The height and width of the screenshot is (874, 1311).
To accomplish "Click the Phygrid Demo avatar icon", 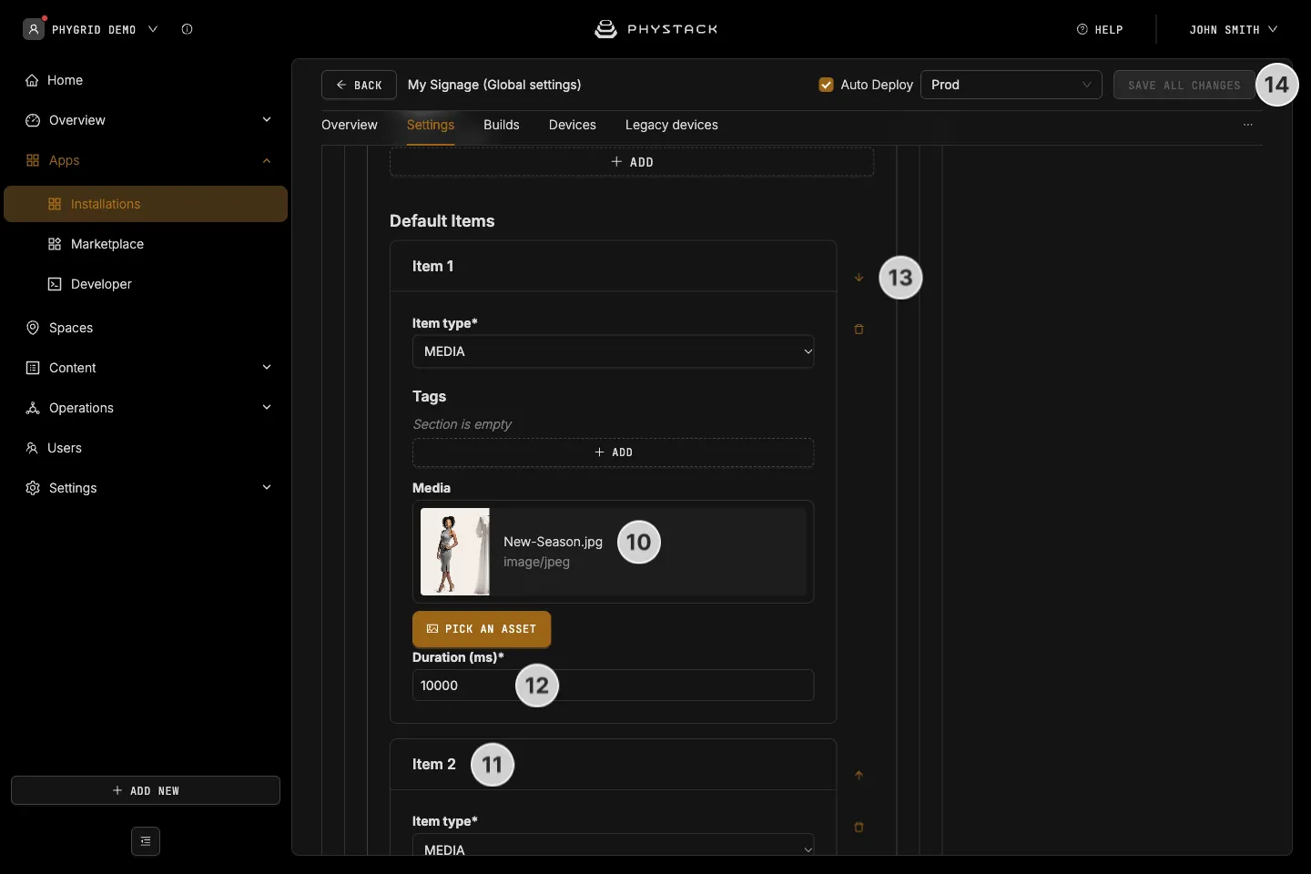I will tap(34, 29).
